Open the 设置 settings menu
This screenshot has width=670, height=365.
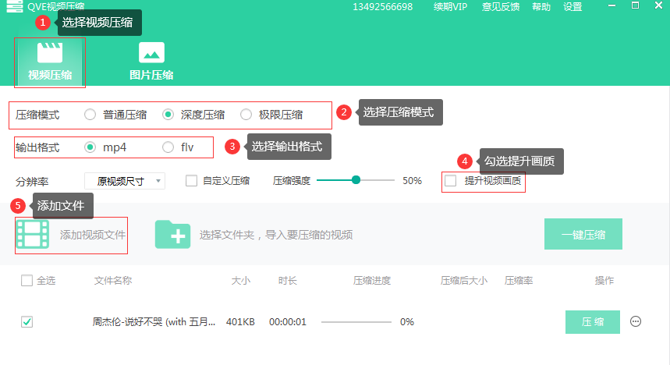573,7
